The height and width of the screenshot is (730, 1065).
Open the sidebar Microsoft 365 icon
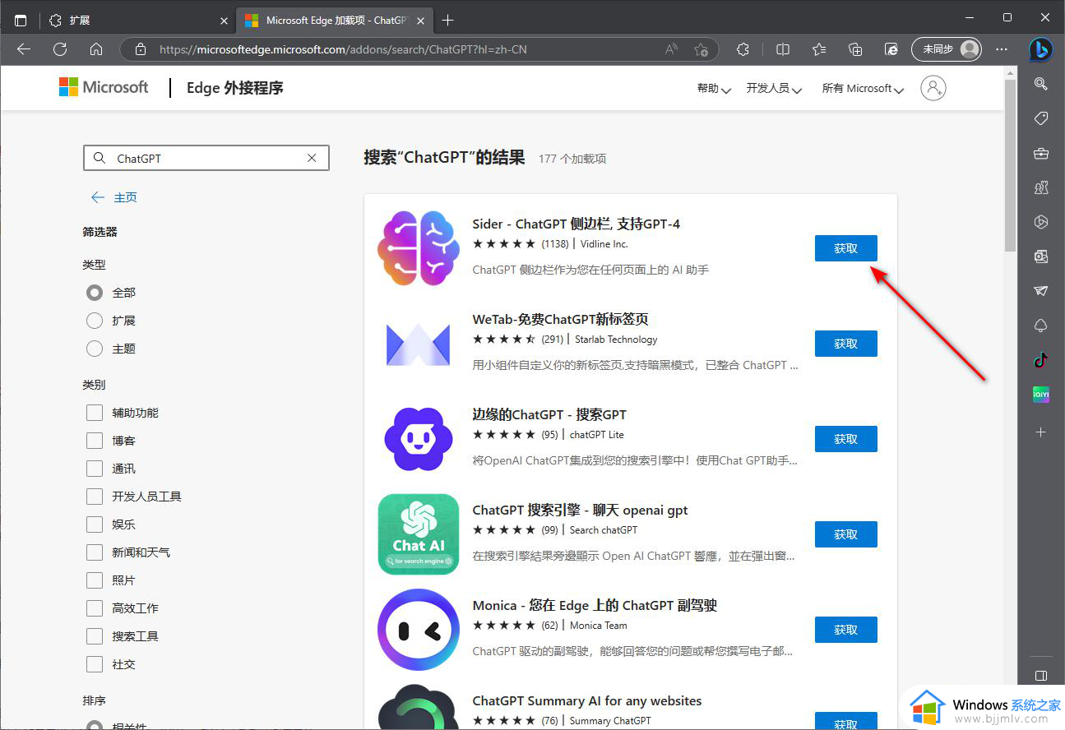coord(1041,222)
